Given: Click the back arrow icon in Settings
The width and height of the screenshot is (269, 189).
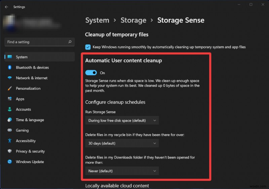Looking at the screenshot, I should pos(6,7).
